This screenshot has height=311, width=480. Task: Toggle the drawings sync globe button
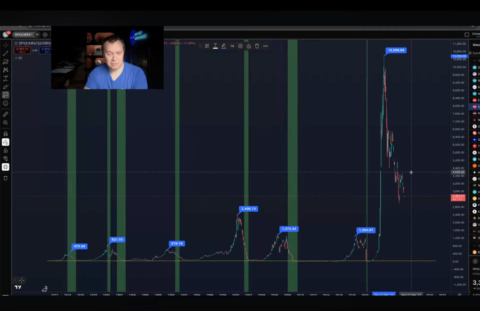click(x=6, y=167)
